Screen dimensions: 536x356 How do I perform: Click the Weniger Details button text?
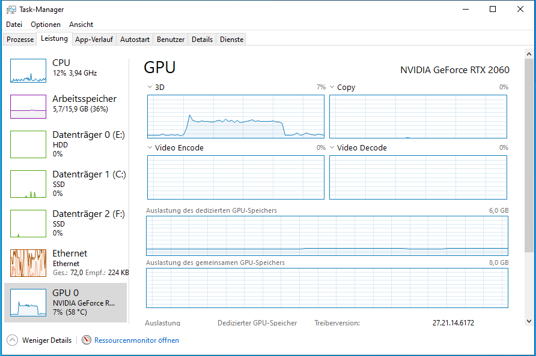(47, 340)
